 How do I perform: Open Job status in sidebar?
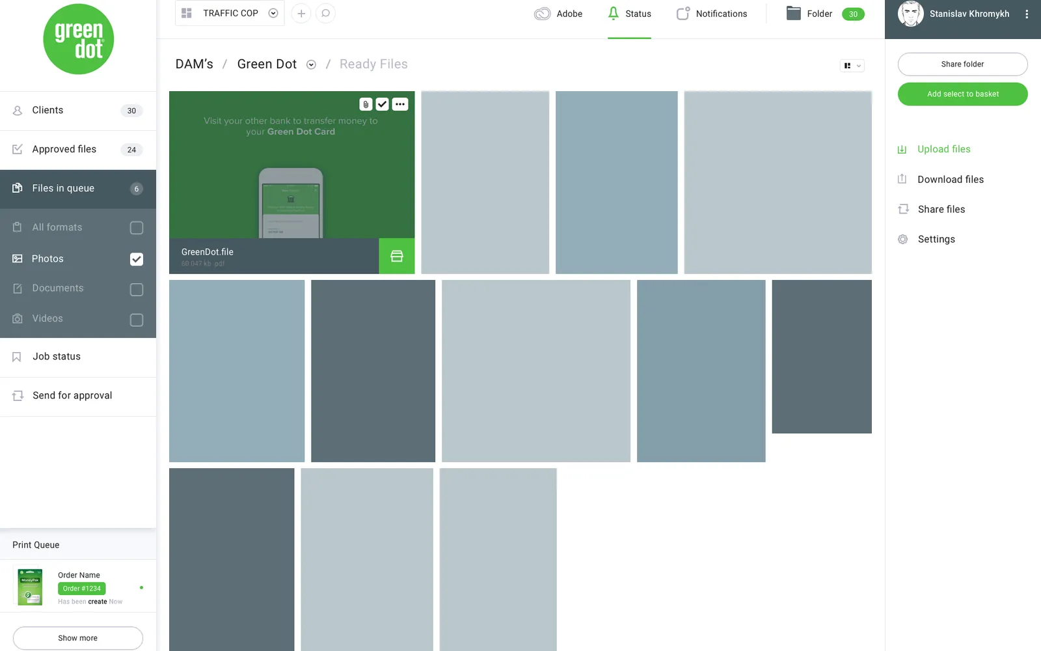tap(78, 357)
